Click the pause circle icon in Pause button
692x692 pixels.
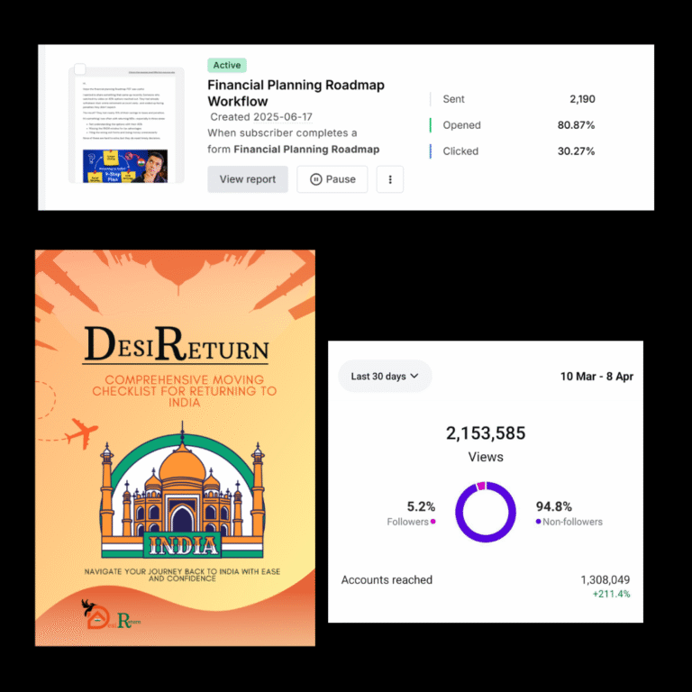point(315,179)
